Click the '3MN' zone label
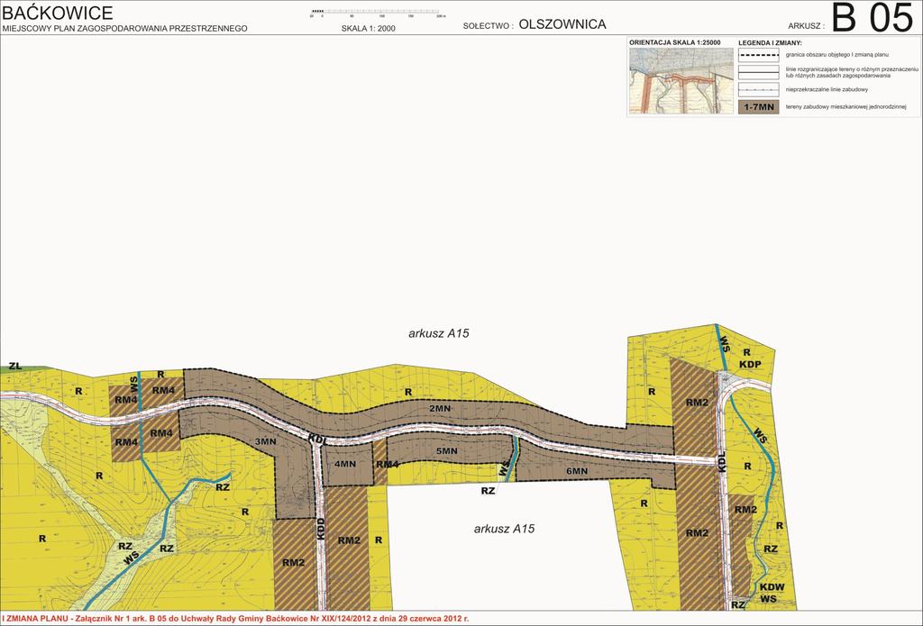Viewport: 923px width, 626px height. [265, 442]
